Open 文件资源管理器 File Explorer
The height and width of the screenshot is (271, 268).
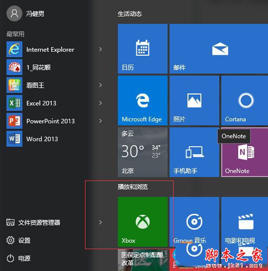[x=33, y=222]
